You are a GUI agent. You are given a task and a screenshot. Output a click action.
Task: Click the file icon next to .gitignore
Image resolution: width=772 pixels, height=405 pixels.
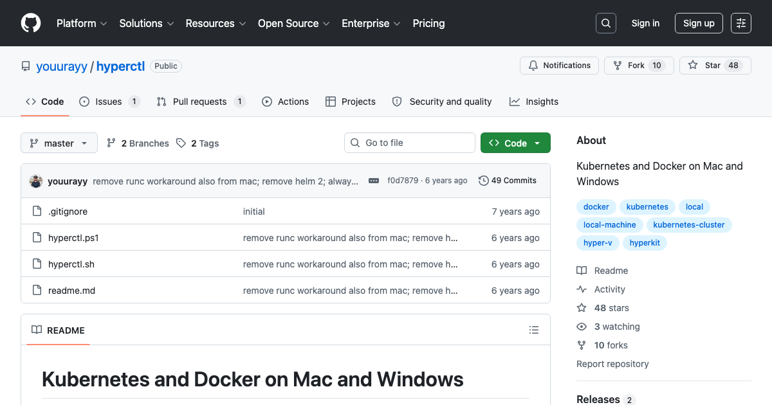click(x=37, y=212)
